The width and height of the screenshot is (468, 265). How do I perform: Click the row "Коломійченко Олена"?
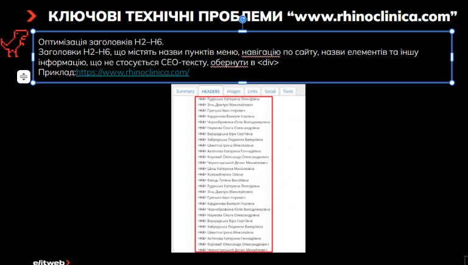221,175
